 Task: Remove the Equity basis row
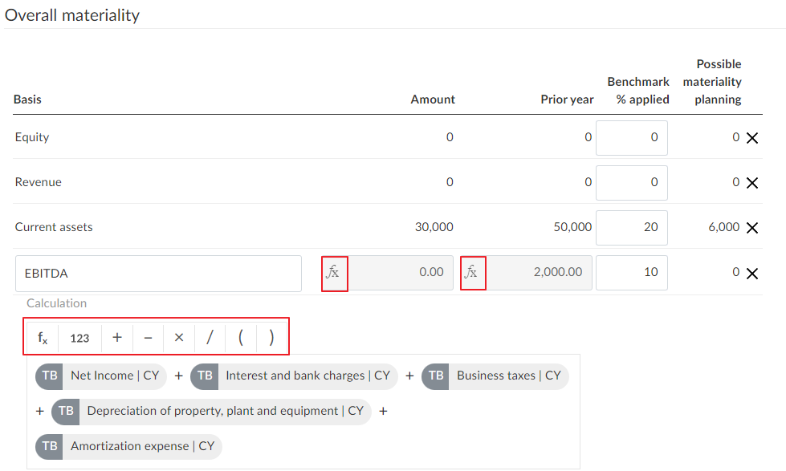click(752, 138)
